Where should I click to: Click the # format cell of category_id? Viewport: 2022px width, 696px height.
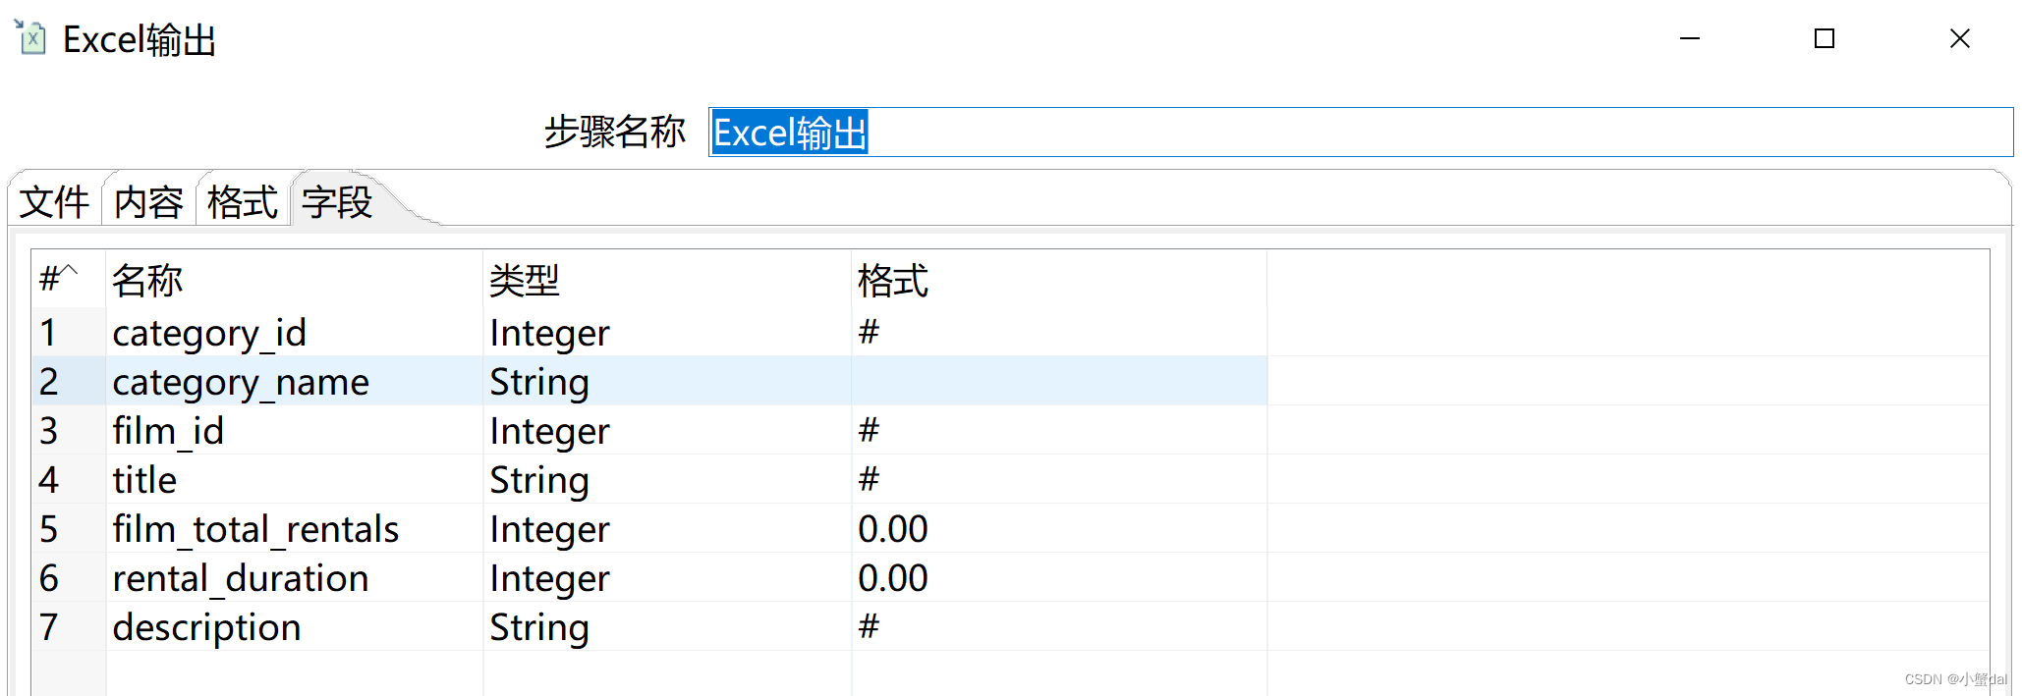click(1059, 332)
